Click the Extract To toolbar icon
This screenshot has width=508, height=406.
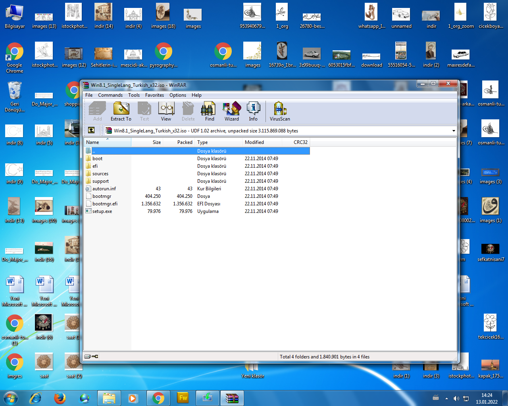point(121,111)
